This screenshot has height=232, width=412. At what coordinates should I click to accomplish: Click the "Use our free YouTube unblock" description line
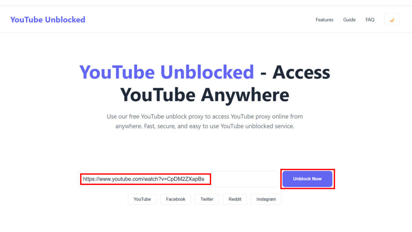[205, 116]
